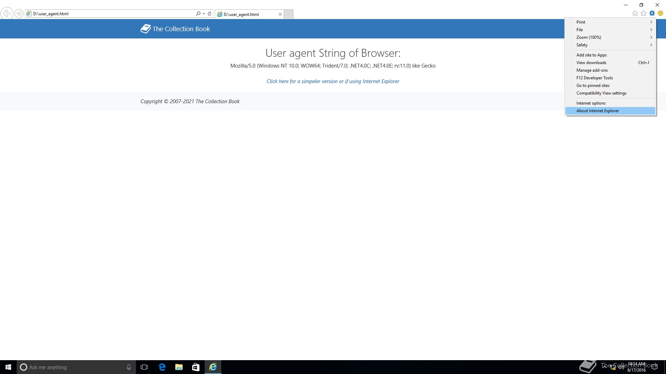This screenshot has width=666, height=374.
Task: Close the D:\user_agent.html tab
Action: 280,14
